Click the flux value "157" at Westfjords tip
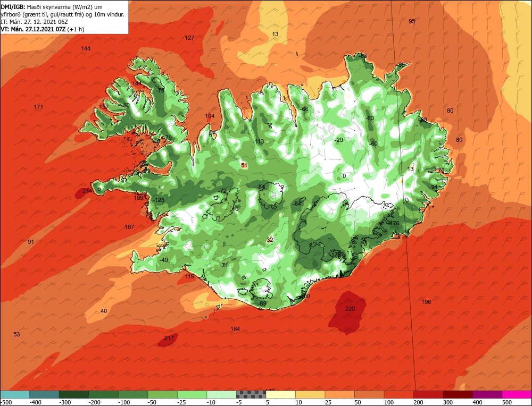532x406 pixels. pos(104,107)
